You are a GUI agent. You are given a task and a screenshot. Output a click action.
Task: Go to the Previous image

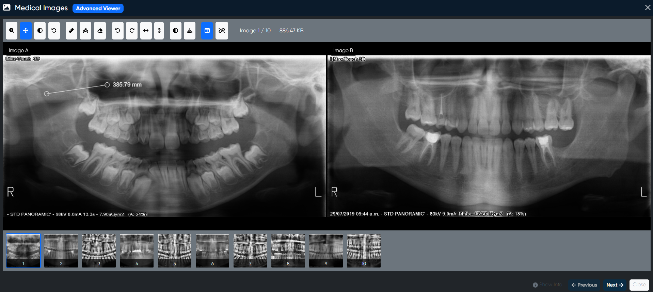[x=584, y=285]
